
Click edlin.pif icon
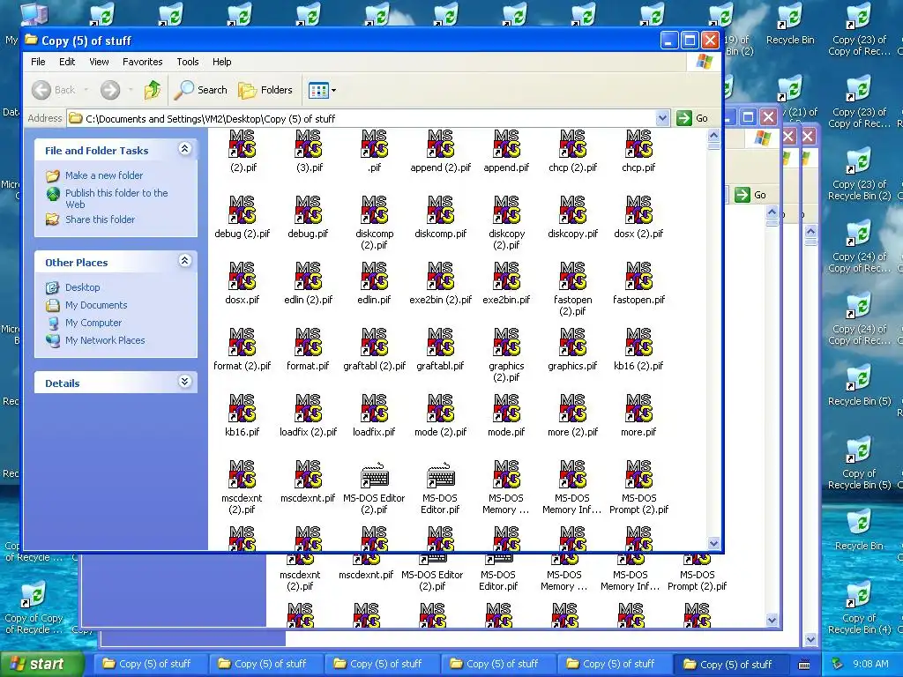click(374, 276)
